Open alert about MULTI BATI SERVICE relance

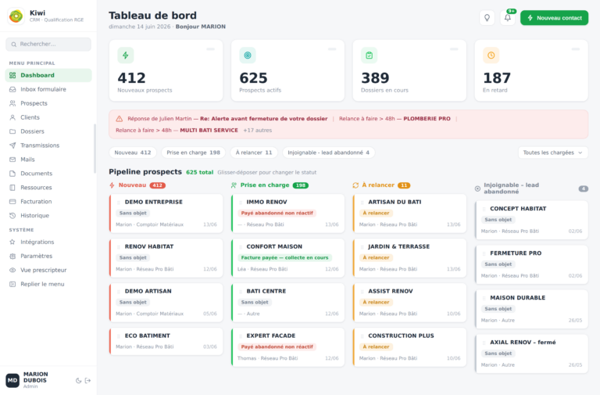click(x=177, y=131)
